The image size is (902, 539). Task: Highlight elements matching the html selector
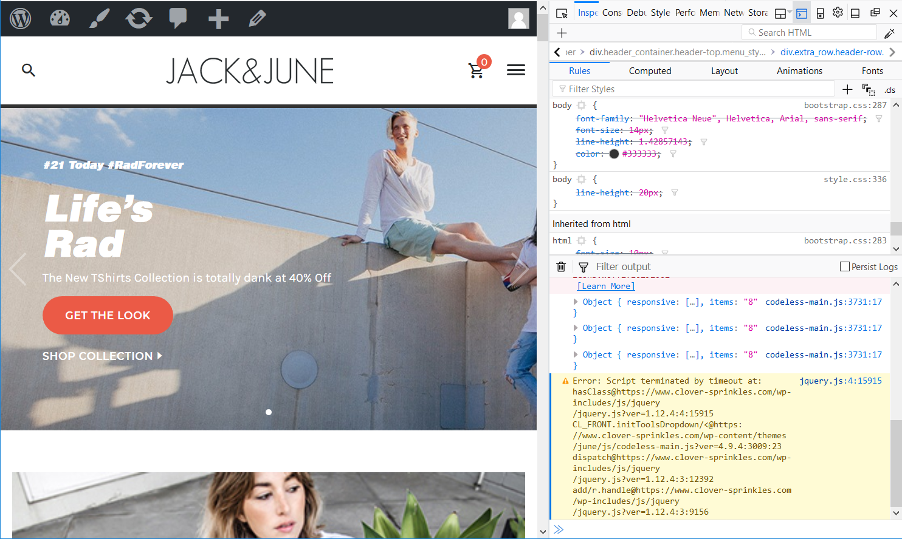point(582,241)
